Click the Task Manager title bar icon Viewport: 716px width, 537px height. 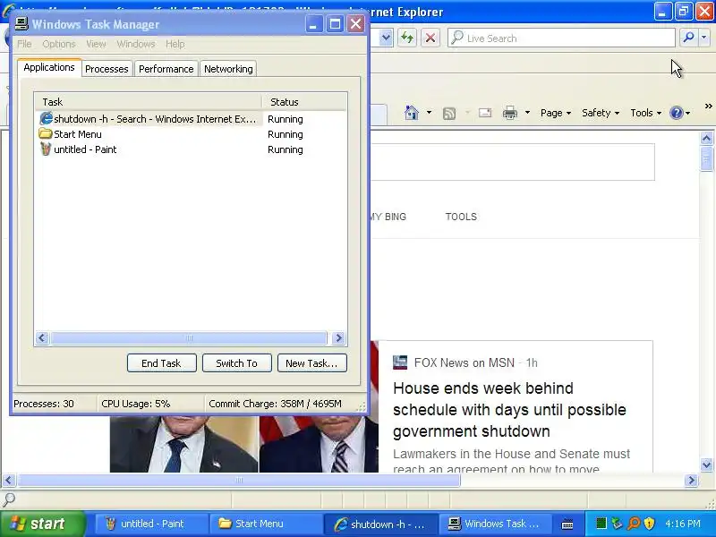pos(21,24)
